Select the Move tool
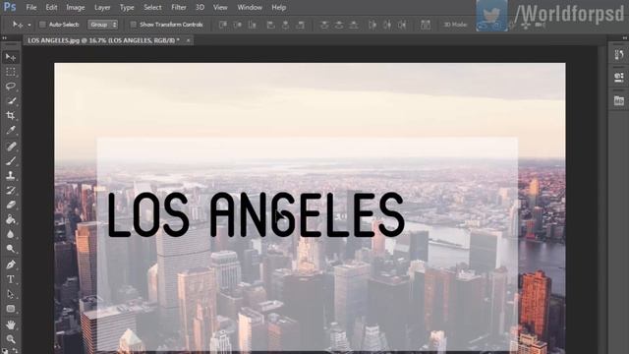This screenshot has width=629, height=354. pos(11,57)
